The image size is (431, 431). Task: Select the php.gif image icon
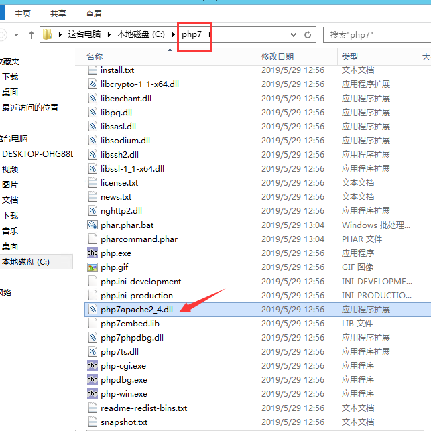click(x=93, y=267)
